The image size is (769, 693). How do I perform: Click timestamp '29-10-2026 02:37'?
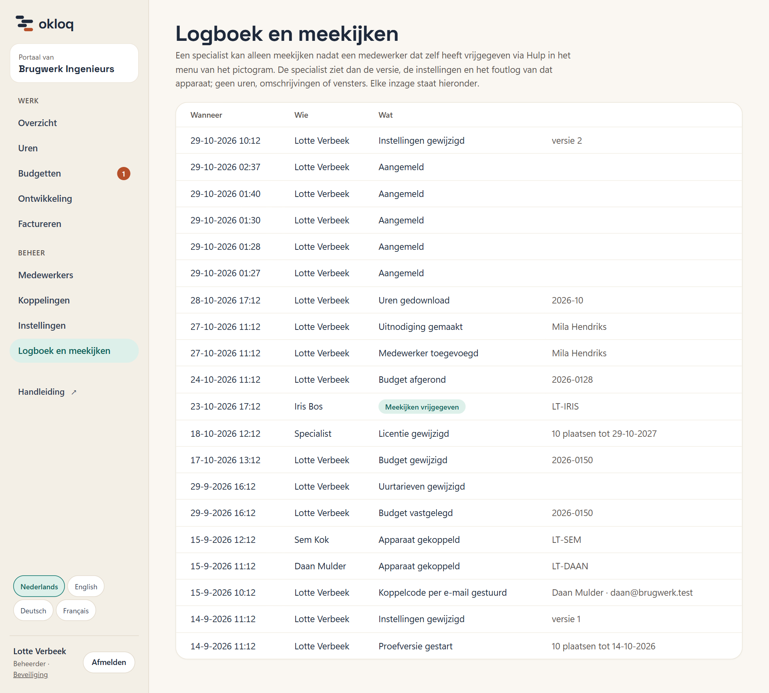225,167
